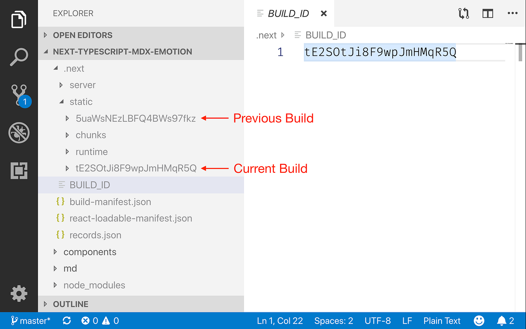Open the Manage gear settings icon

pos(19,294)
